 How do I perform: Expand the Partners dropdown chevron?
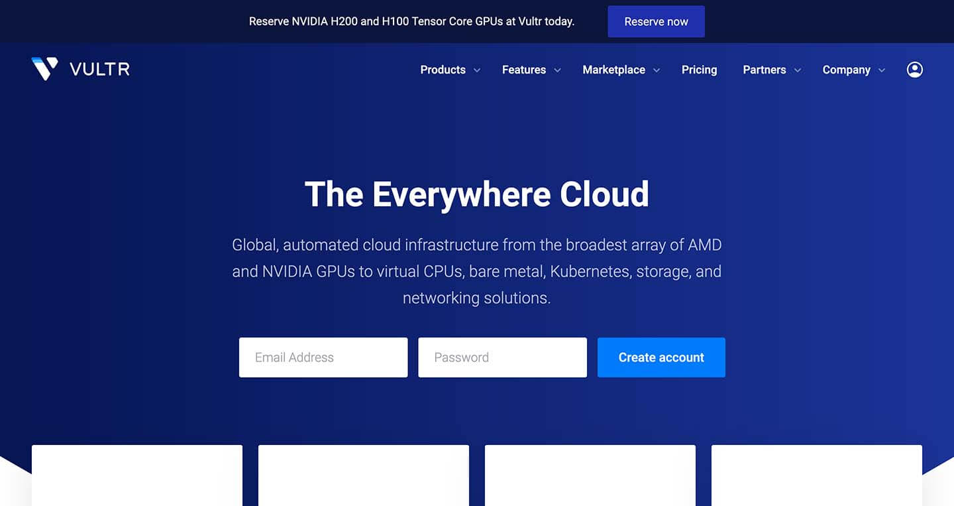click(x=797, y=70)
